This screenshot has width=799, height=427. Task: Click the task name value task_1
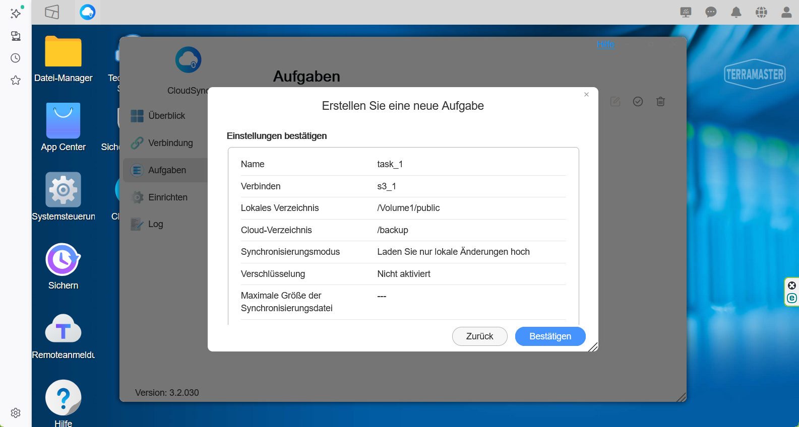[x=390, y=164]
